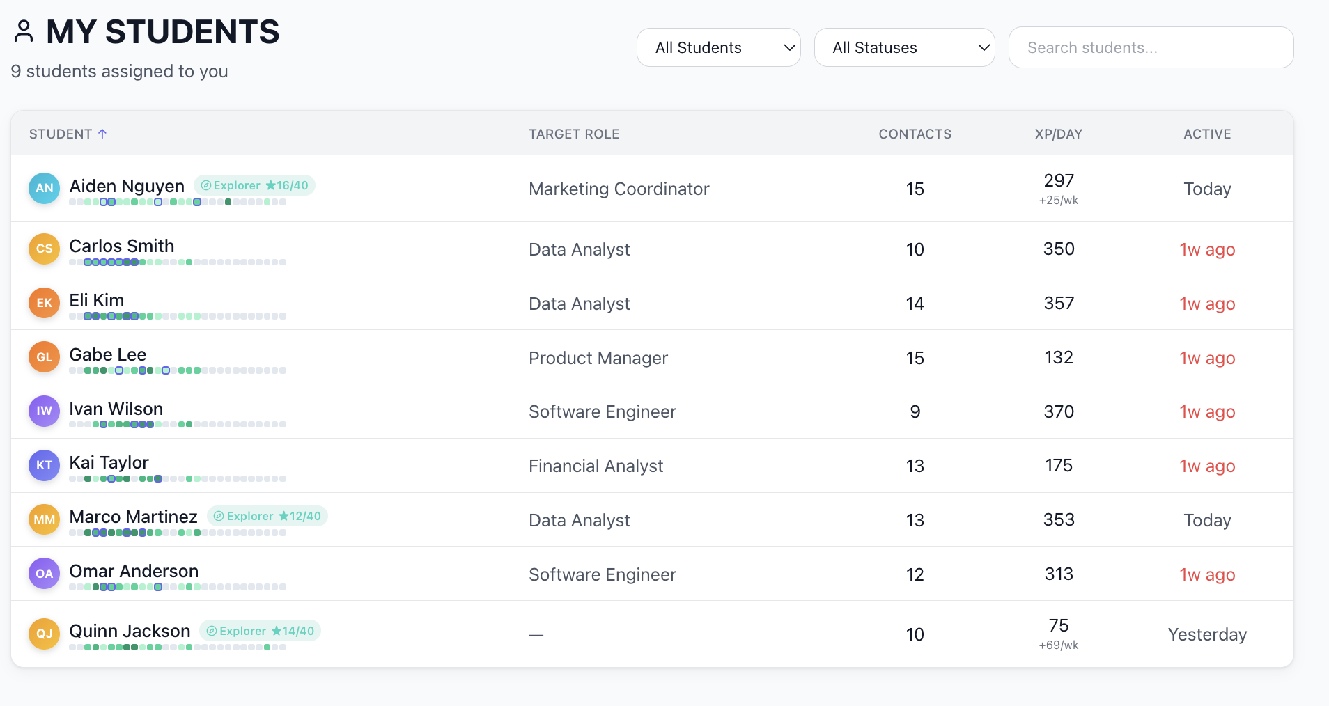Screen dimensions: 1329x706
Task: Open Marco Martinez's student name
Action: pyautogui.click(x=134, y=517)
